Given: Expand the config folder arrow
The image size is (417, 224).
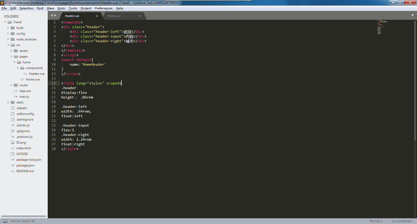Looking at the screenshot, I should [8, 34].
